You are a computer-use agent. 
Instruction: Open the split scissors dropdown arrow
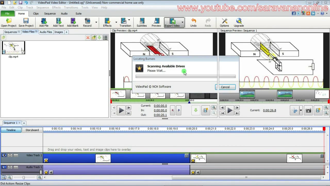coord(301,111)
